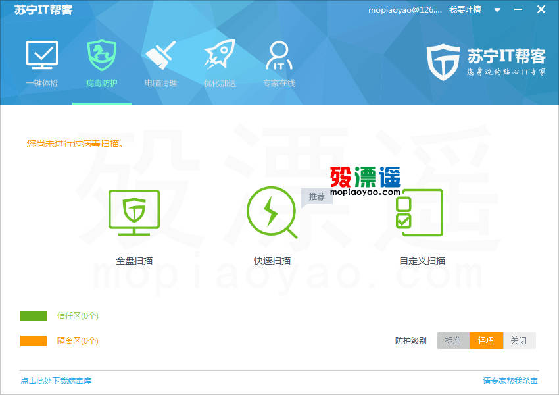Start 快速扫描 via the lightning magnifier icon
This screenshot has width=559, height=395.
pos(272,212)
